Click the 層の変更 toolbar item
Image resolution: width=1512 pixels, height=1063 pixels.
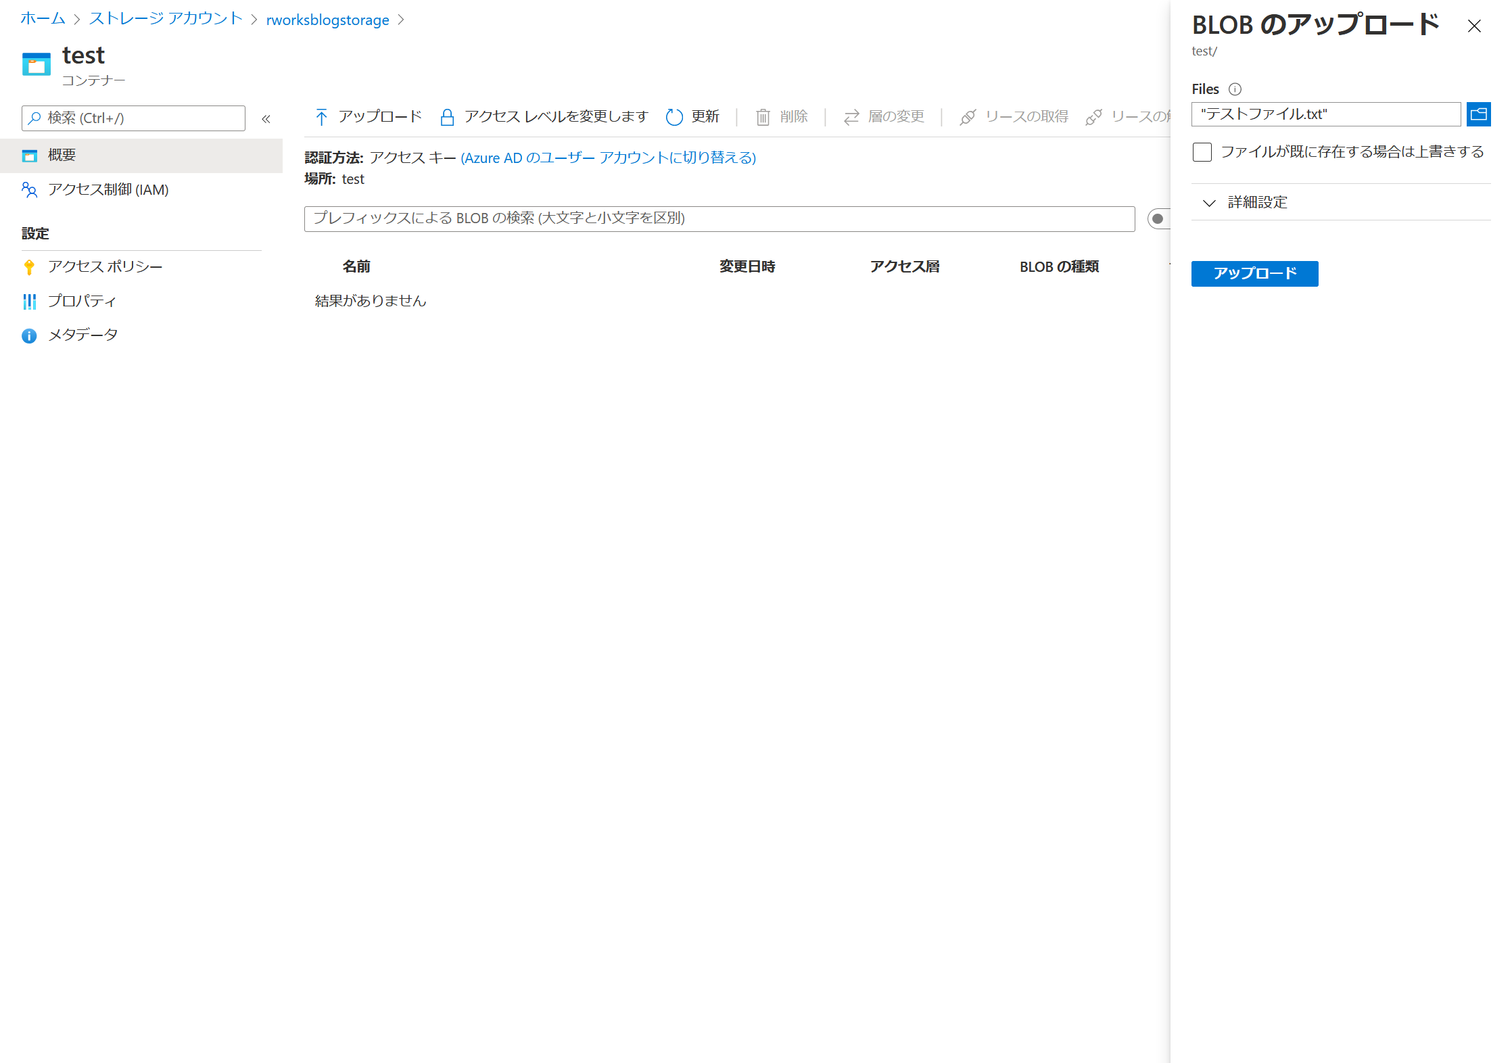pyautogui.click(x=884, y=117)
